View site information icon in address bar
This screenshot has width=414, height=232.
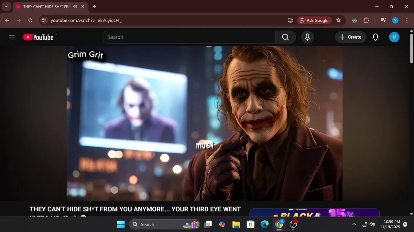click(x=44, y=20)
